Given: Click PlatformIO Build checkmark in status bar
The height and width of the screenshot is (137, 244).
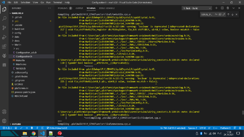Looking at the screenshot, I should pos(21,128).
